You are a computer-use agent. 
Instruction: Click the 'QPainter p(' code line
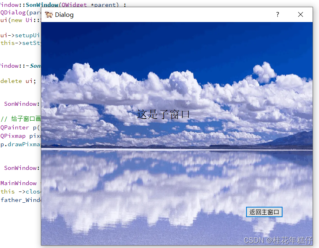[x=21, y=127]
